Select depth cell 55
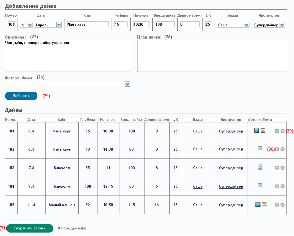This screenshot has height=236, width=294. point(88,168)
